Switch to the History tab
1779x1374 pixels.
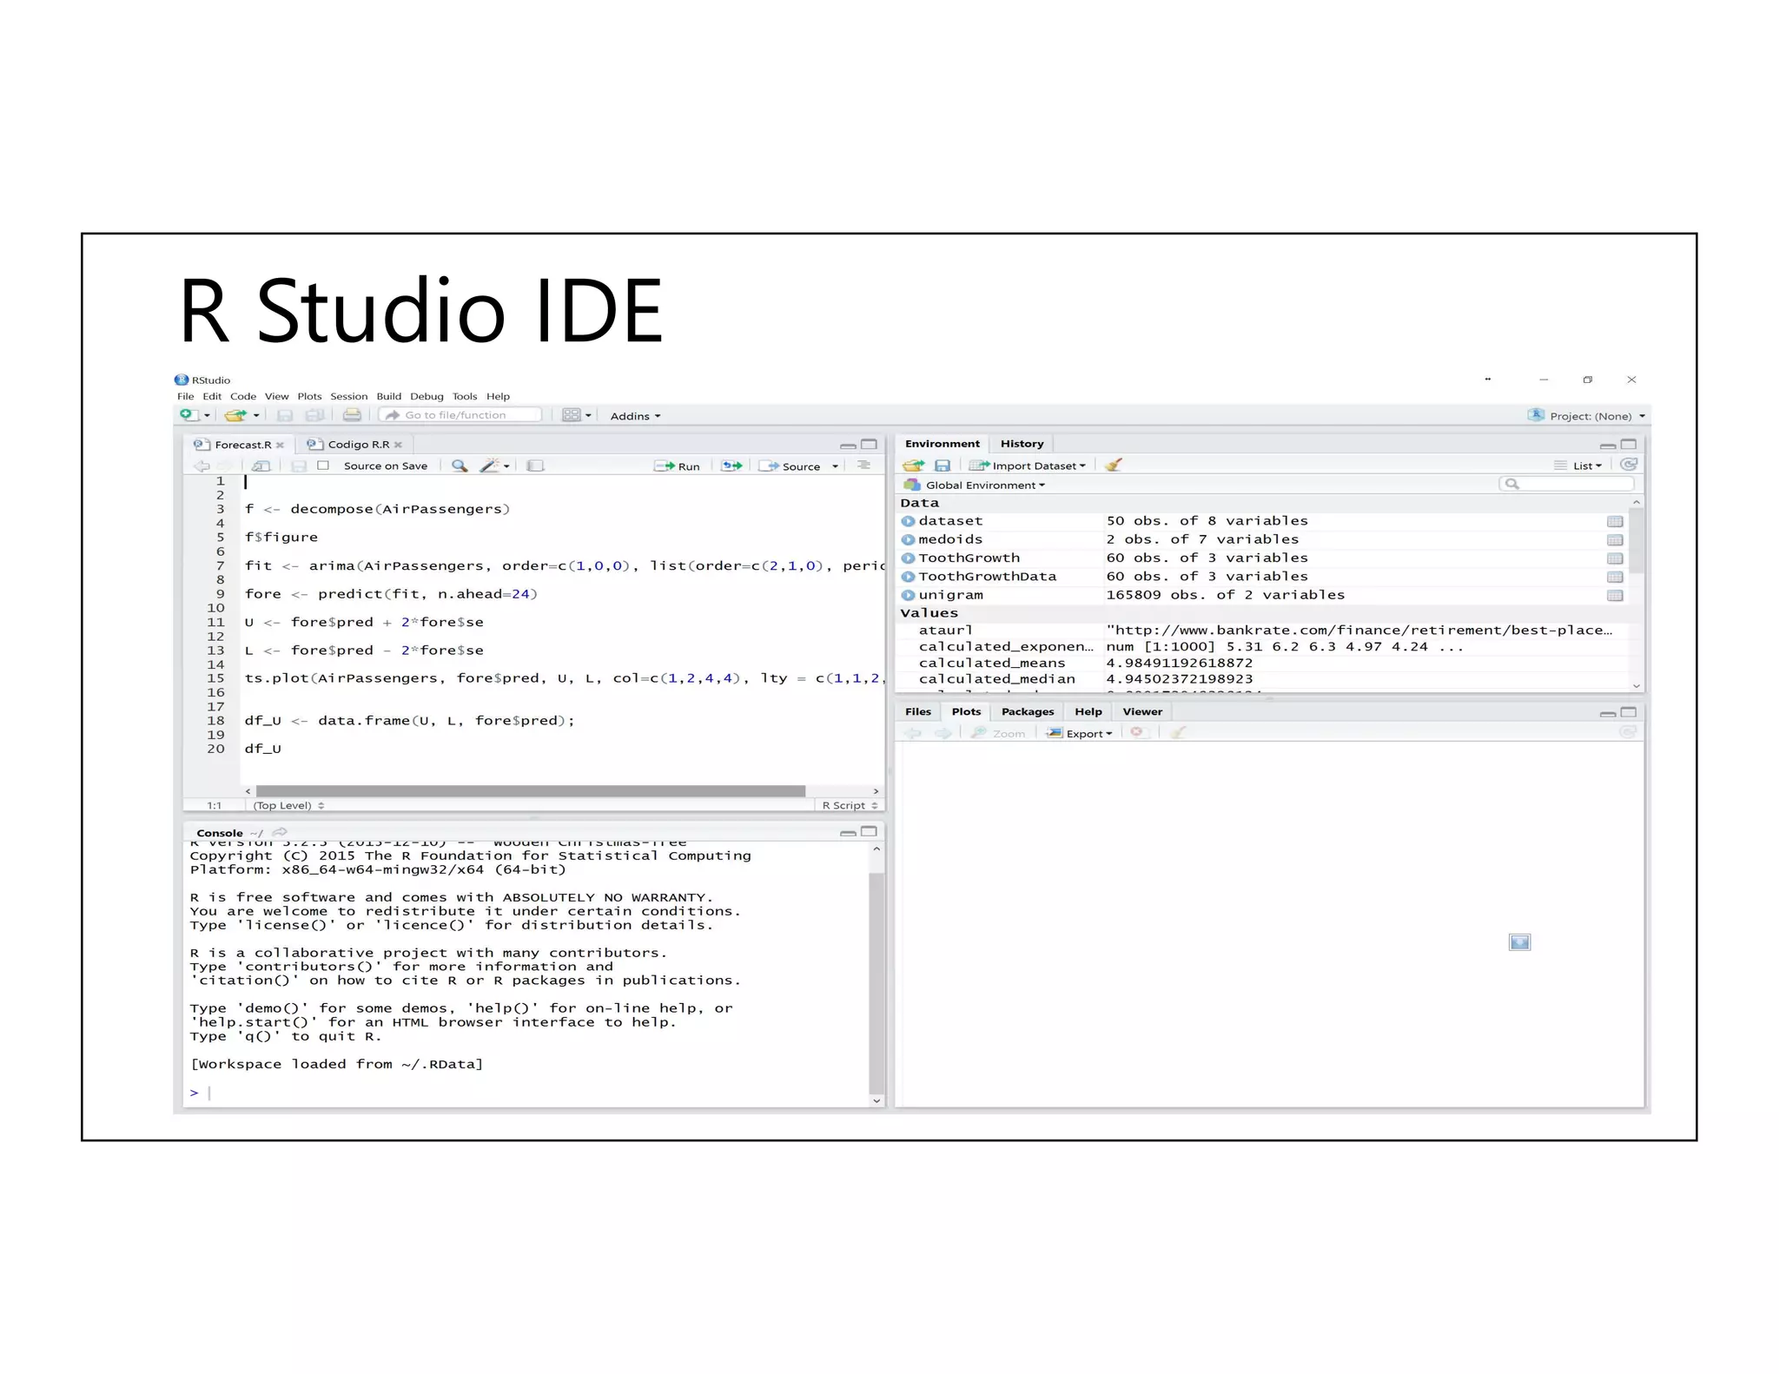coord(1022,444)
